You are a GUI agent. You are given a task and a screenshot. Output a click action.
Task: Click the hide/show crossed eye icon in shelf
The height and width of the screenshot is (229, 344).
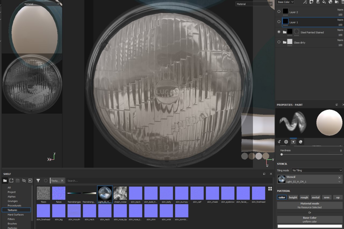pos(24,181)
